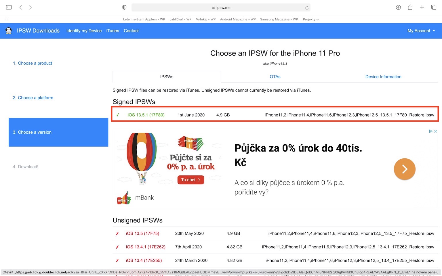
Task: Go to IPSW Downloads home
Action: tap(38, 31)
